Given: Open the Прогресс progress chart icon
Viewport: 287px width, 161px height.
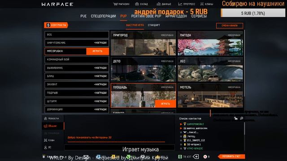Looking at the screenshot, I should click(180, 4).
